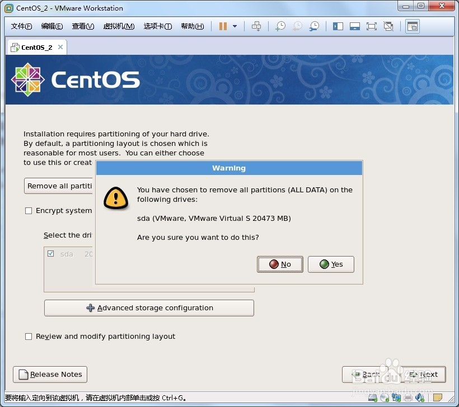This screenshot has width=459, height=407.
Task: Open the 虚拟机(M) menu
Action: click(119, 26)
